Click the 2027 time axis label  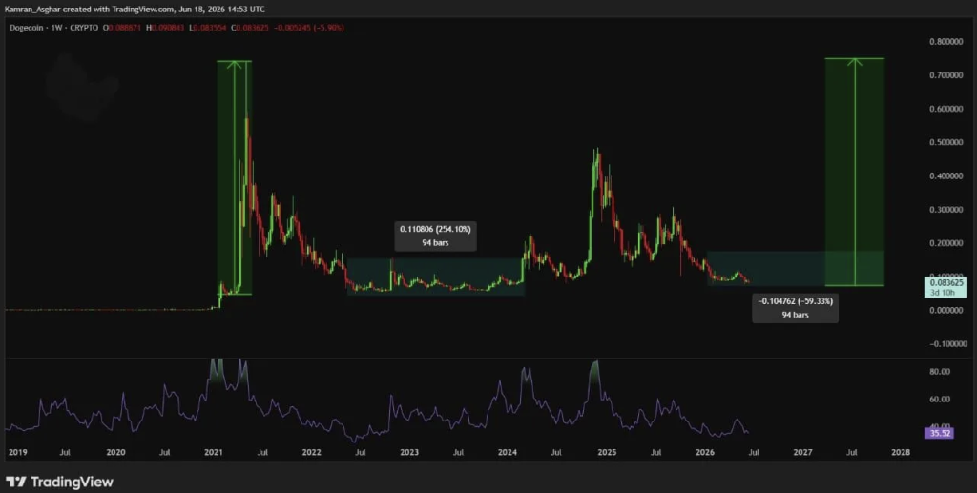802,453
